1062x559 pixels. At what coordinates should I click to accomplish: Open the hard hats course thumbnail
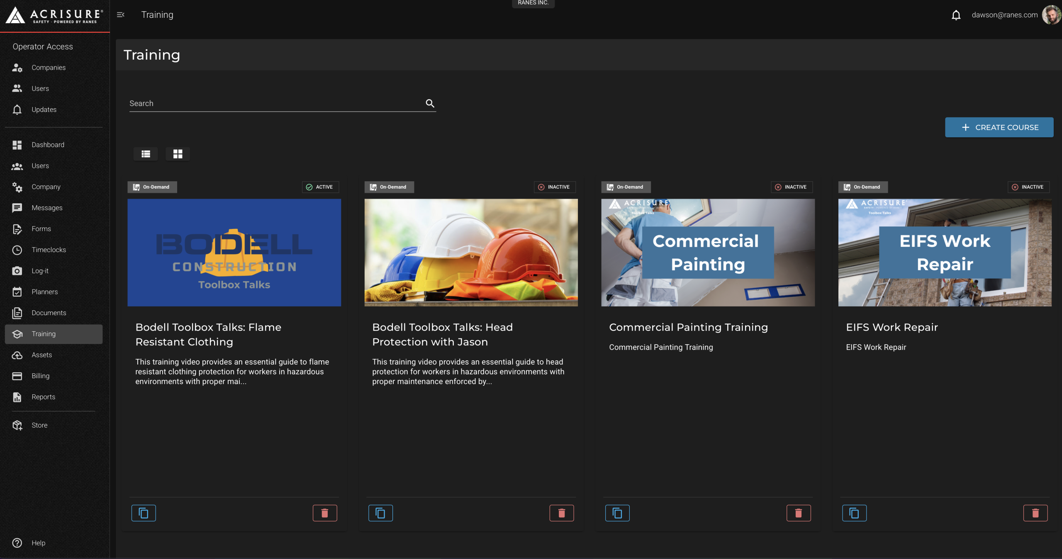pos(471,253)
